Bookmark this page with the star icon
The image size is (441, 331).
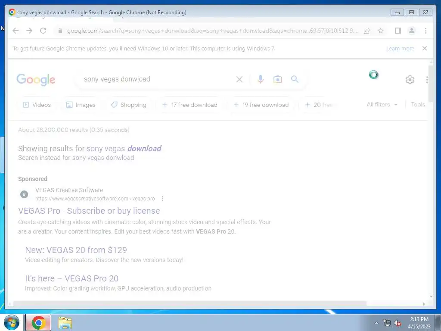coord(381,31)
